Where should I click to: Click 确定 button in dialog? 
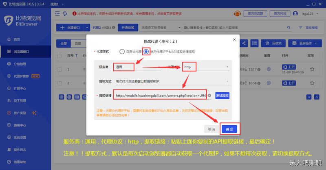(x=229, y=129)
